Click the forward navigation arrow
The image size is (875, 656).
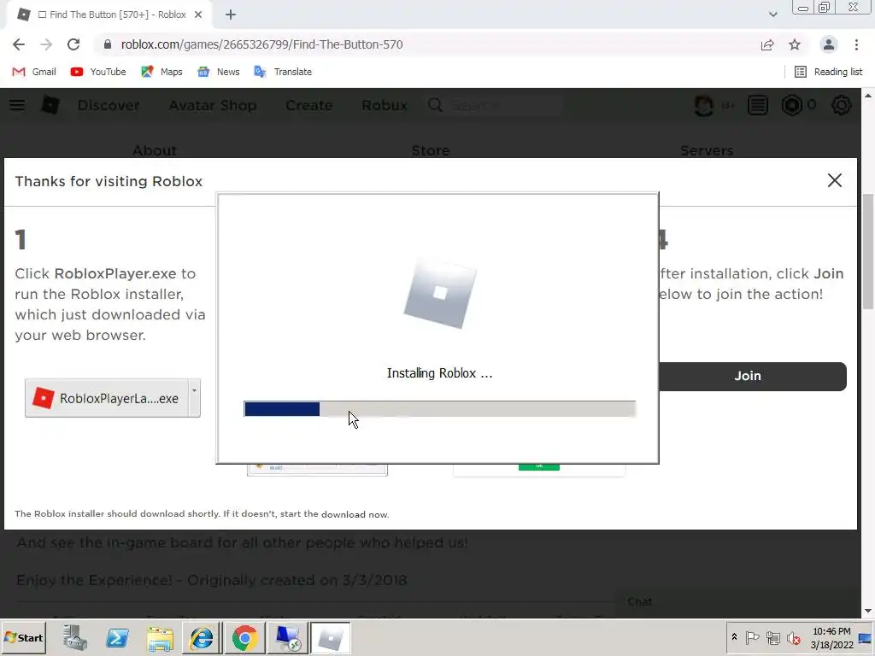click(46, 44)
